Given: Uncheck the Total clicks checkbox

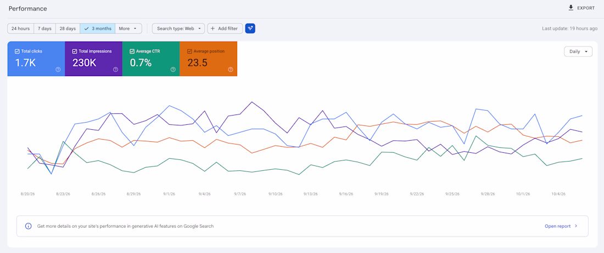Looking at the screenshot, I should click(16, 51).
